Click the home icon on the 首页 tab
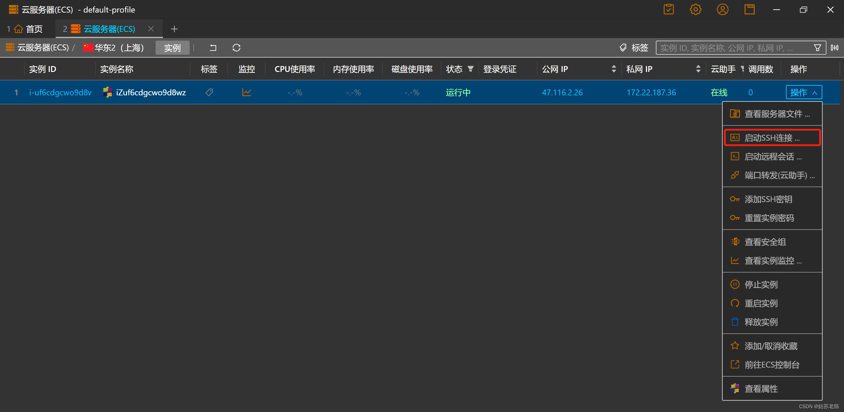This screenshot has width=844, height=412. [18, 29]
